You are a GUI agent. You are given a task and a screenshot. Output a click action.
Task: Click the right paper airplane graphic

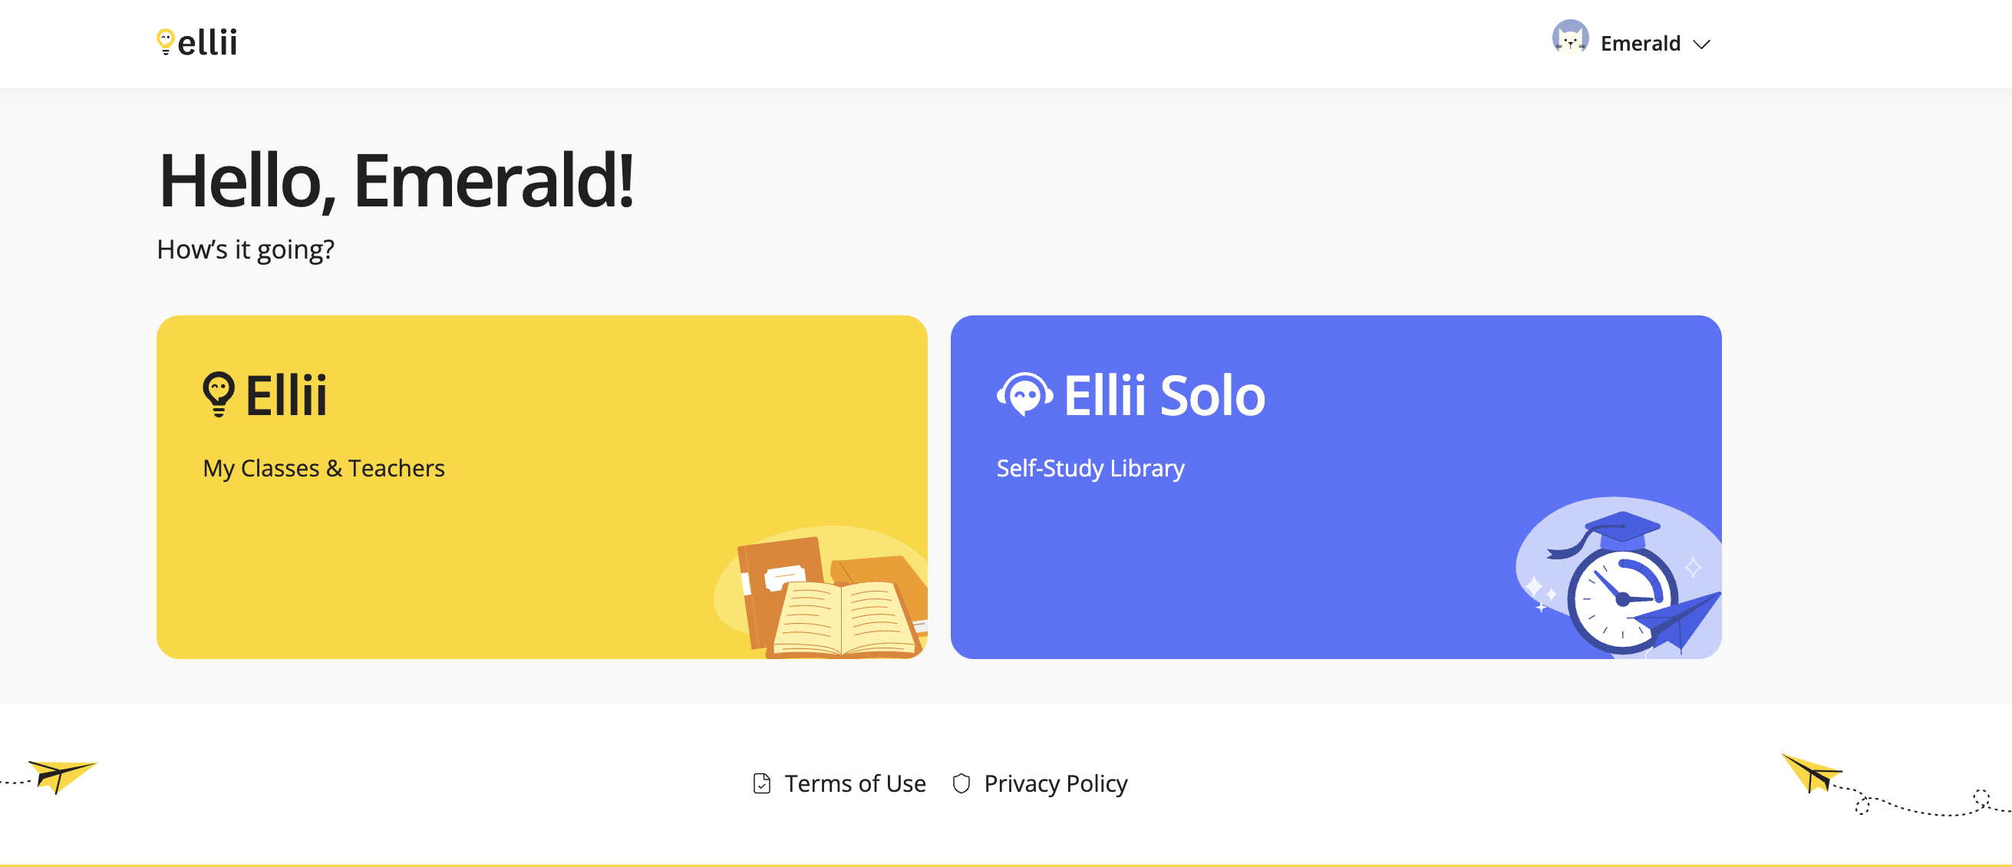click(x=1810, y=773)
